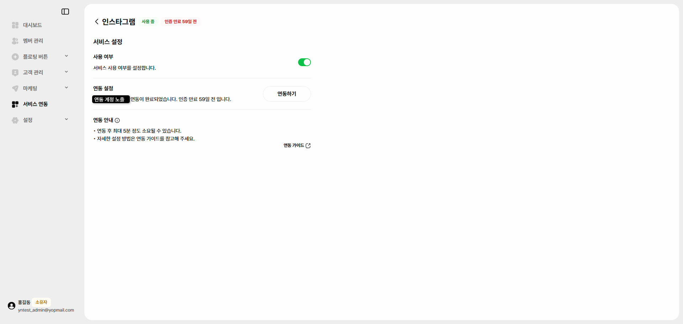
Task: Expand the 마케팅 menu chevron
Action: 67,88
